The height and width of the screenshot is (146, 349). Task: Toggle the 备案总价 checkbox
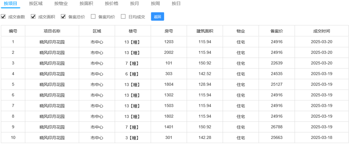pyautogui.click(x=63, y=17)
